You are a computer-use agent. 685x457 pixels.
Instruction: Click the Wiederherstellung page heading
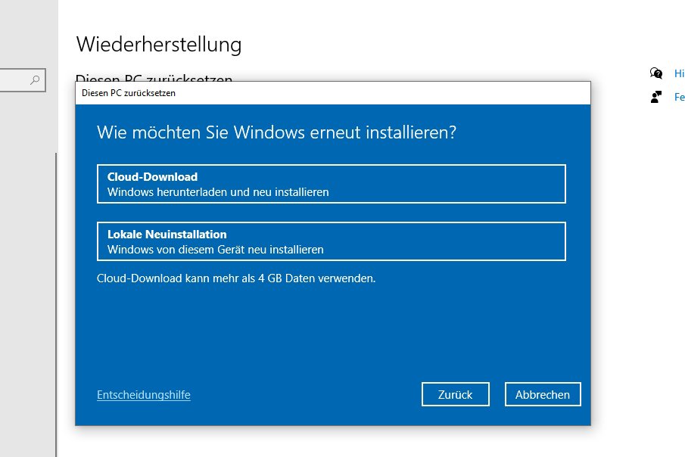point(157,45)
